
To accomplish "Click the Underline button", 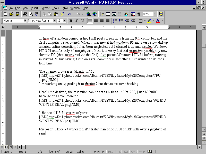I will tap(82, 21).
